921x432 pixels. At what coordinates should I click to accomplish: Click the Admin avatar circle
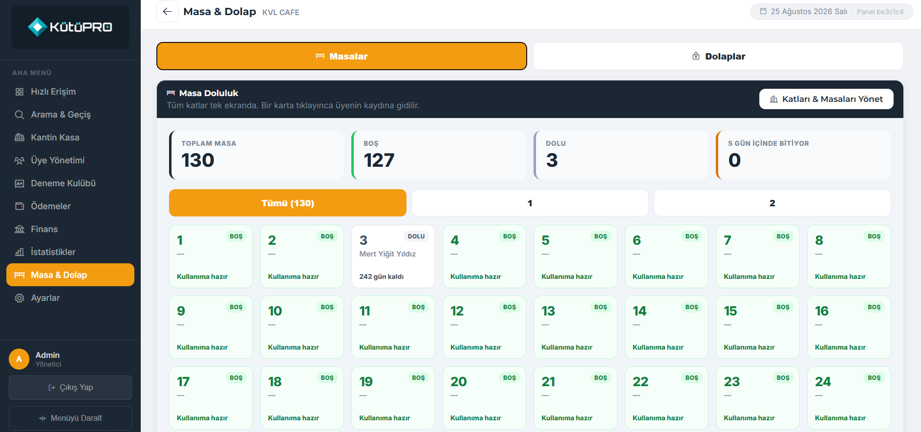(19, 359)
